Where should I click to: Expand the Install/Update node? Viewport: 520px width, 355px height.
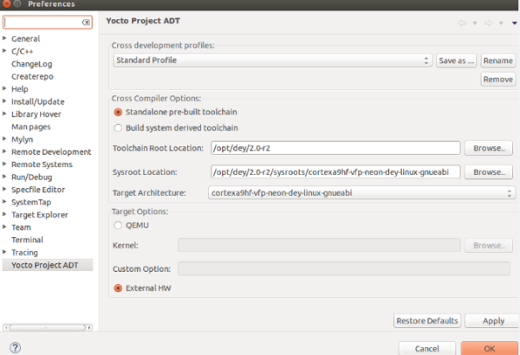coord(4,101)
